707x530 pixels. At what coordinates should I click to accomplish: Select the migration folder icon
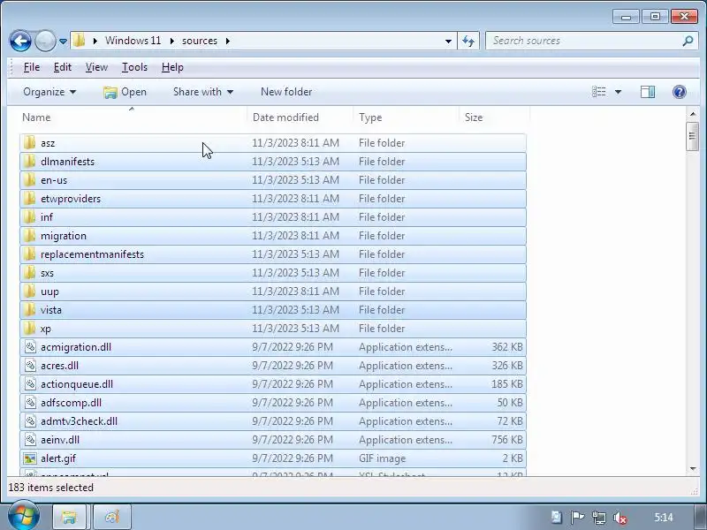click(x=30, y=236)
